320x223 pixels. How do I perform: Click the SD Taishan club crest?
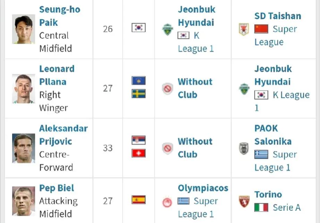[244, 29]
